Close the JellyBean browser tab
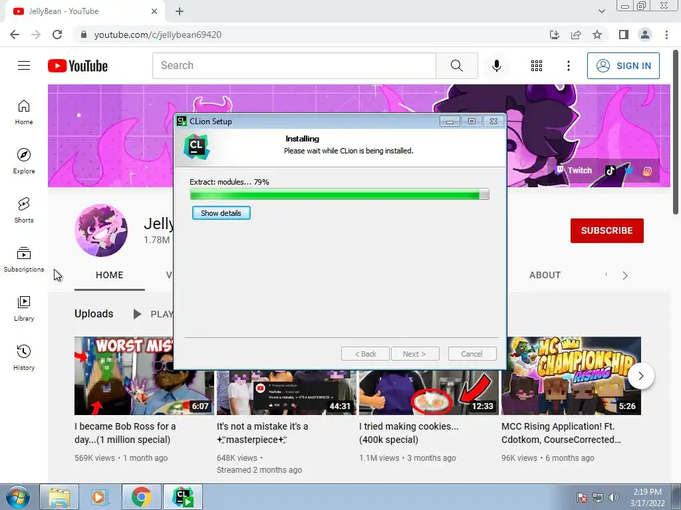The width and height of the screenshot is (681, 510). pos(154,11)
